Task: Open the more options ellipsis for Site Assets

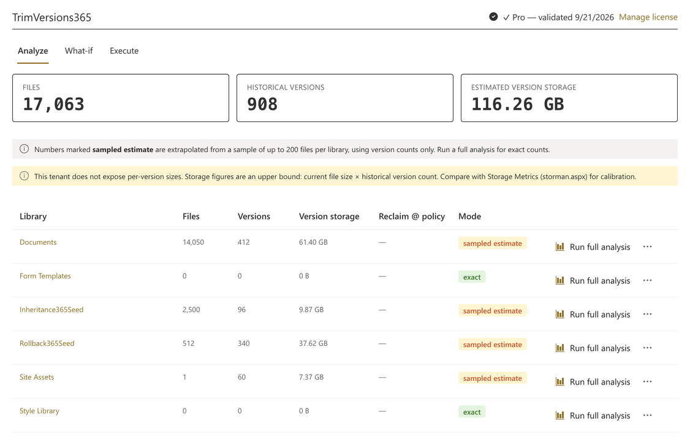Action: (647, 381)
